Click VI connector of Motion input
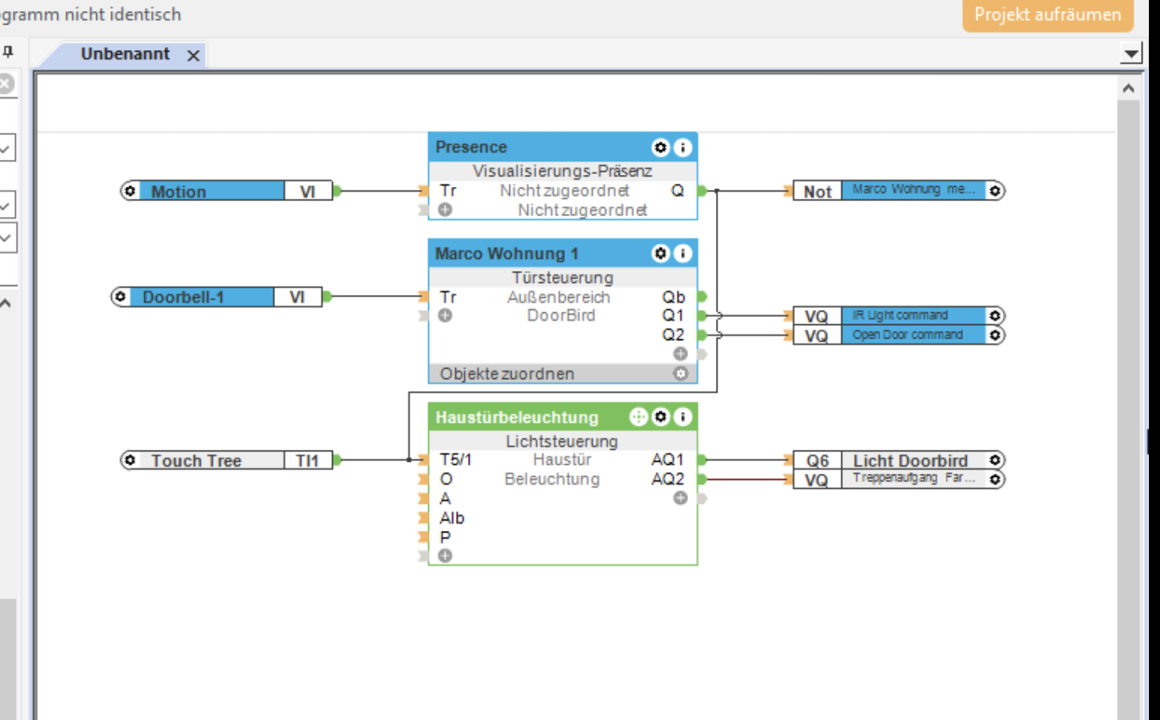The width and height of the screenshot is (1160, 720). click(x=307, y=192)
